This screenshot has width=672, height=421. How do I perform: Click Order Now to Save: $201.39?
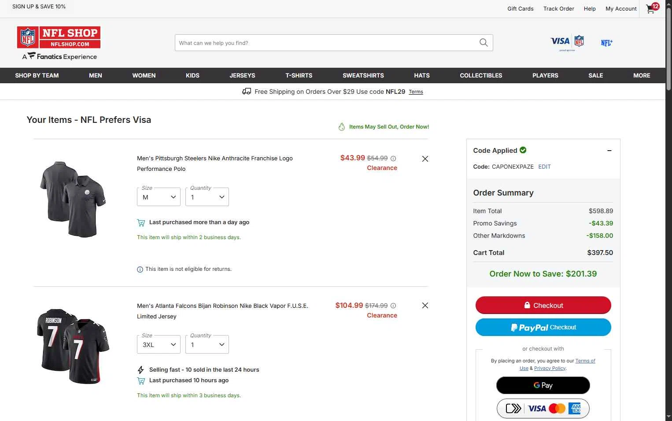(x=543, y=273)
